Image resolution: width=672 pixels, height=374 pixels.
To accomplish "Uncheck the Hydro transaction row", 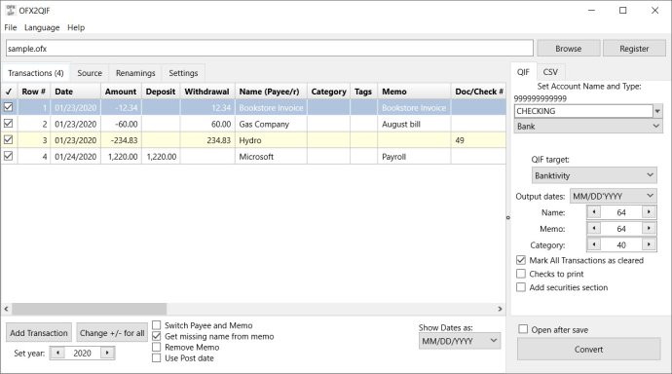I will coord(8,139).
